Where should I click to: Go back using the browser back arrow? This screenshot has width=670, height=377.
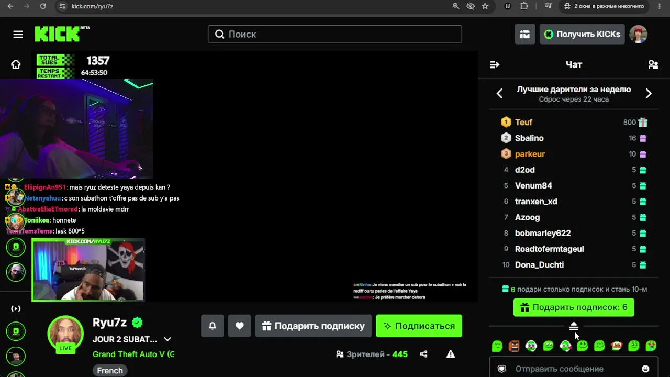[10, 6]
